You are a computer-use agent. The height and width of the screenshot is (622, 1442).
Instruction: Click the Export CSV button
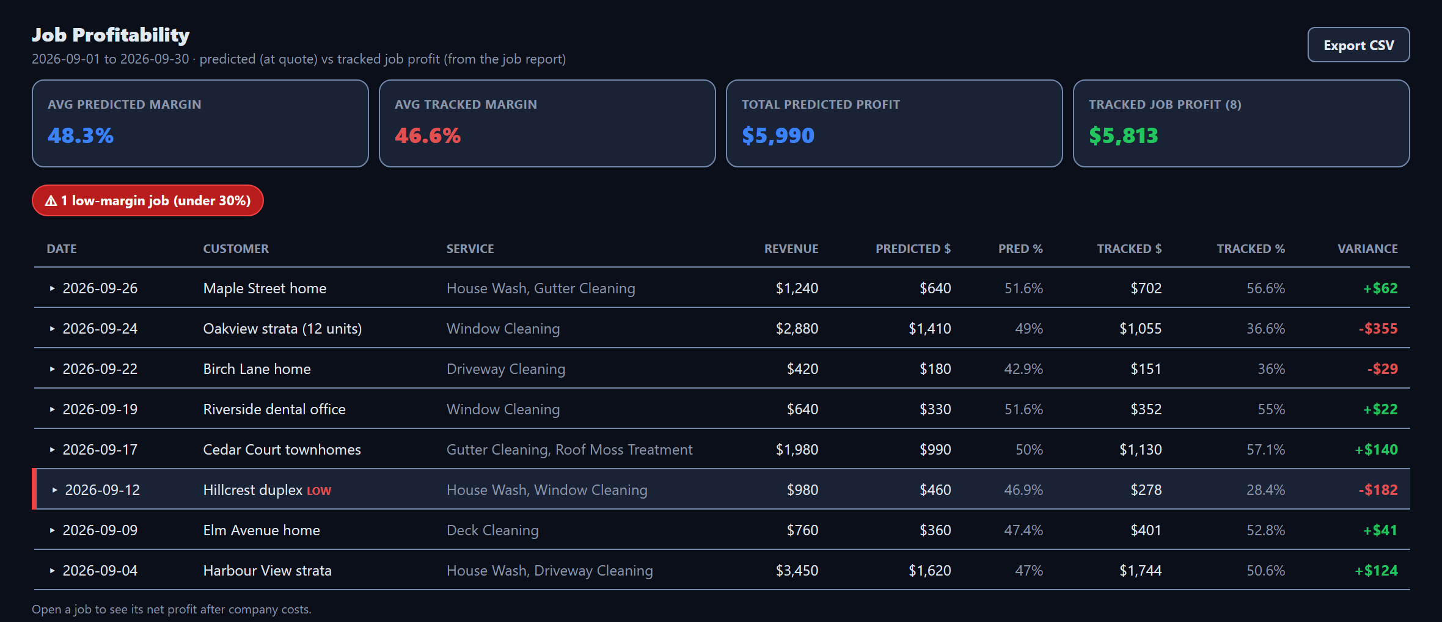(1358, 45)
